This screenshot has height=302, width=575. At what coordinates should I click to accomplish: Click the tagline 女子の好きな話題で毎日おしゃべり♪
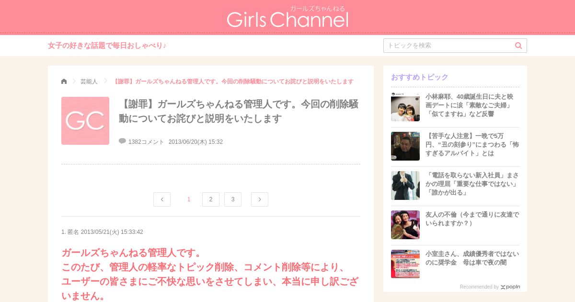[107, 46]
